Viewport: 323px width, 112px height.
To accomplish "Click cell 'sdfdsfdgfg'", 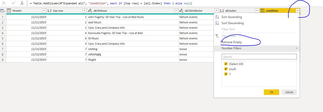I will pos(133,54).
